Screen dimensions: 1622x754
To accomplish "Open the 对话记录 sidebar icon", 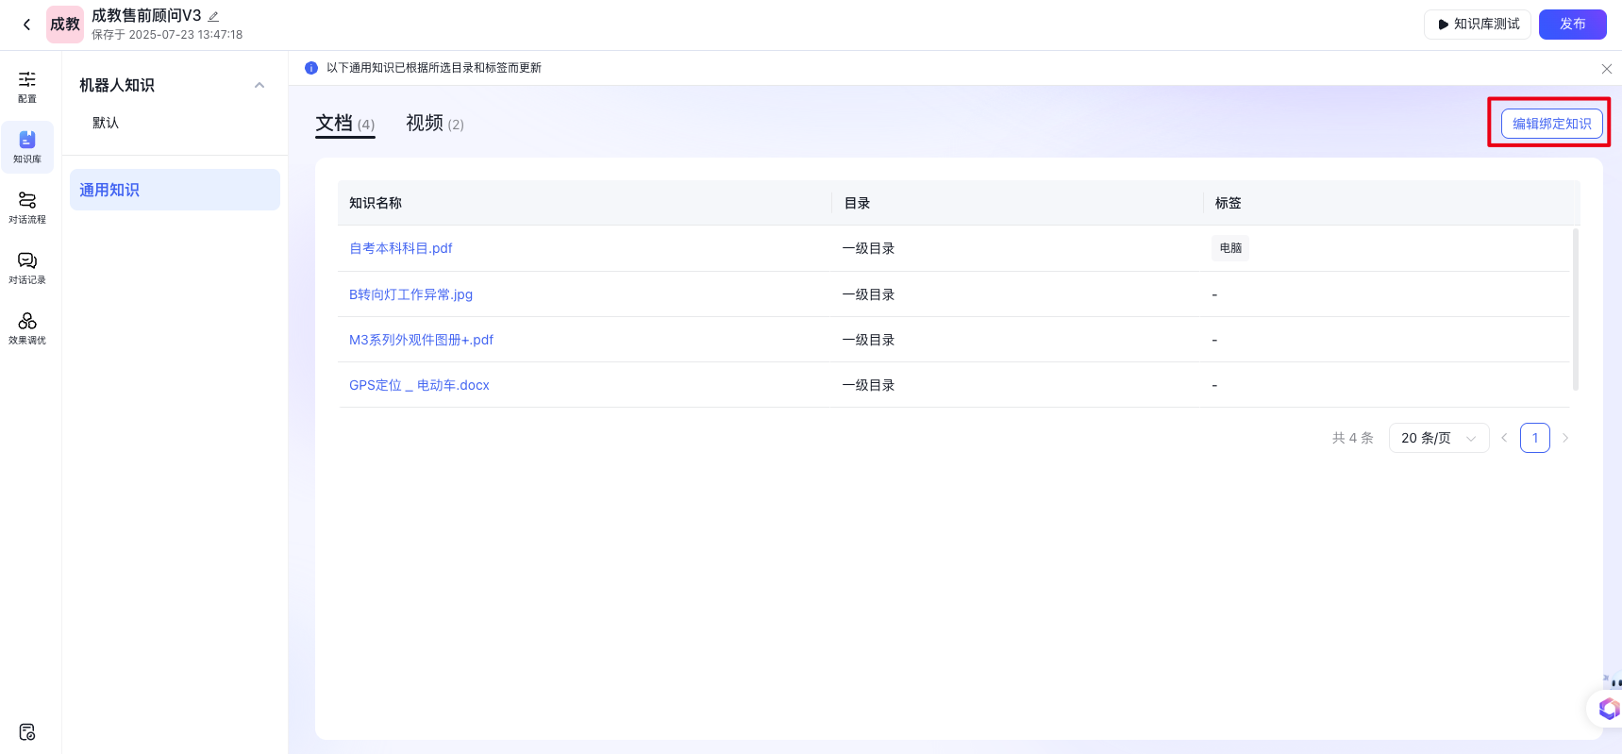I will pos(27,267).
